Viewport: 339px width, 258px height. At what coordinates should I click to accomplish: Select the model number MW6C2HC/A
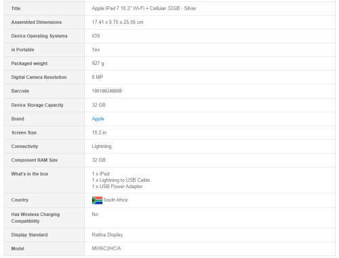click(106, 248)
